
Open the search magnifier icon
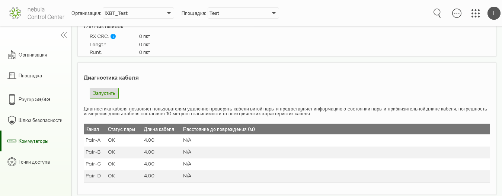click(x=437, y=13)
